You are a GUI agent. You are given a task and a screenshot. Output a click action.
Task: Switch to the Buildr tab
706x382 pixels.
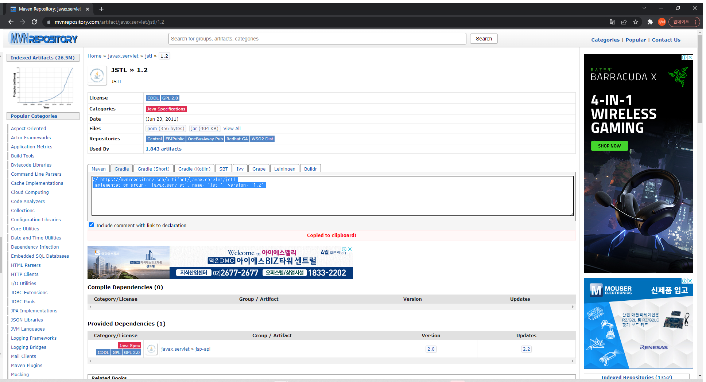click(x=310, y=168)
